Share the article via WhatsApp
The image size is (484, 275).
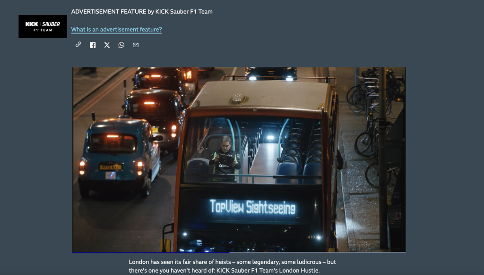(121, 45)
